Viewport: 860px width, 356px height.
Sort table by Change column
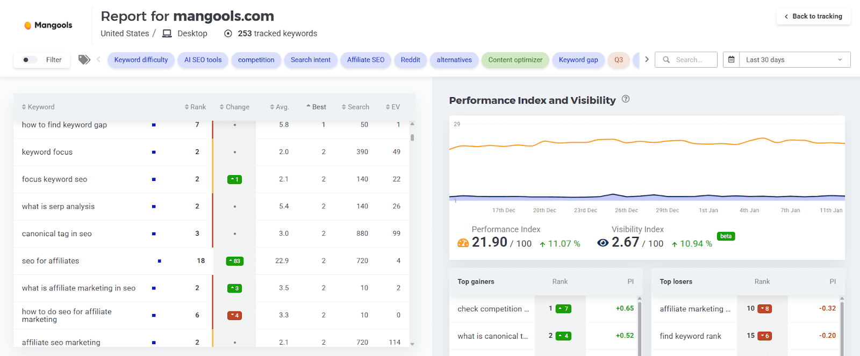(234, 107)
